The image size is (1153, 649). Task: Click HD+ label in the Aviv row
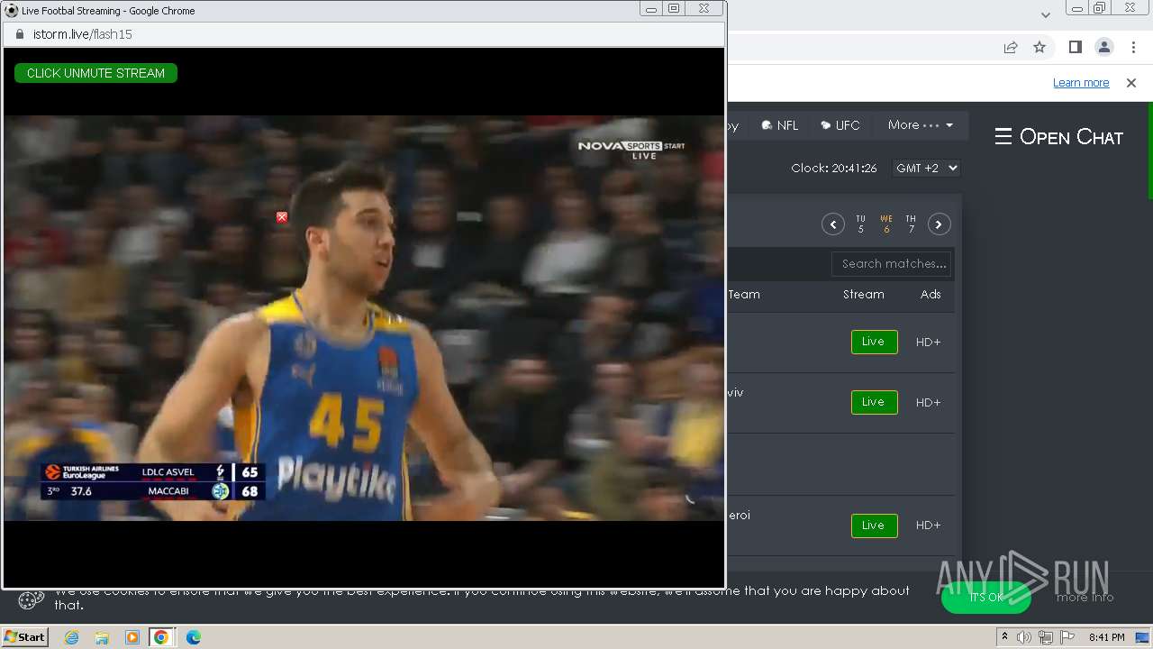928,403
